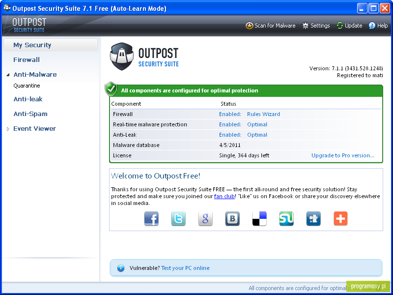Open the Rules Wizard link

(x=263, y=114)
